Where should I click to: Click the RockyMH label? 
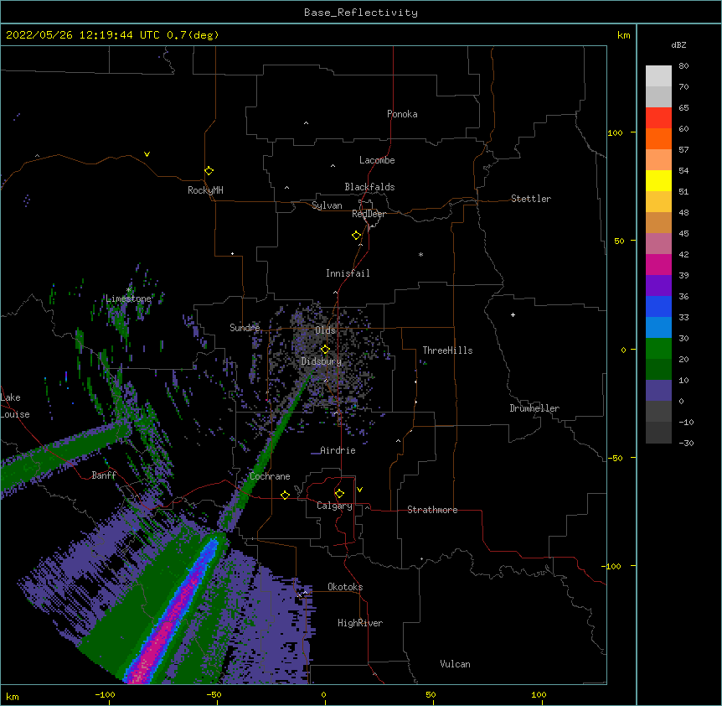[x=205, y=190]
